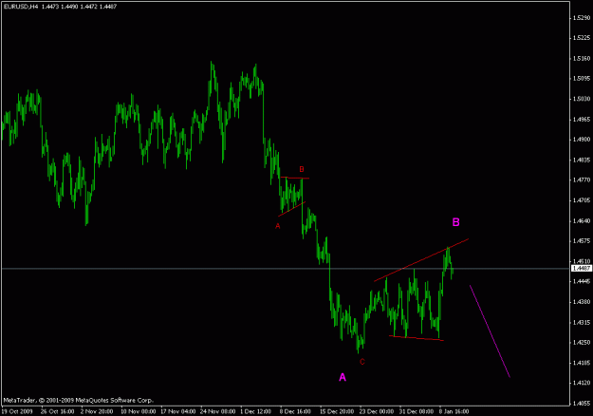Click the 1.5030 price axis label
Viewport: 593px width, 416px height.
(x=582, y=99)
